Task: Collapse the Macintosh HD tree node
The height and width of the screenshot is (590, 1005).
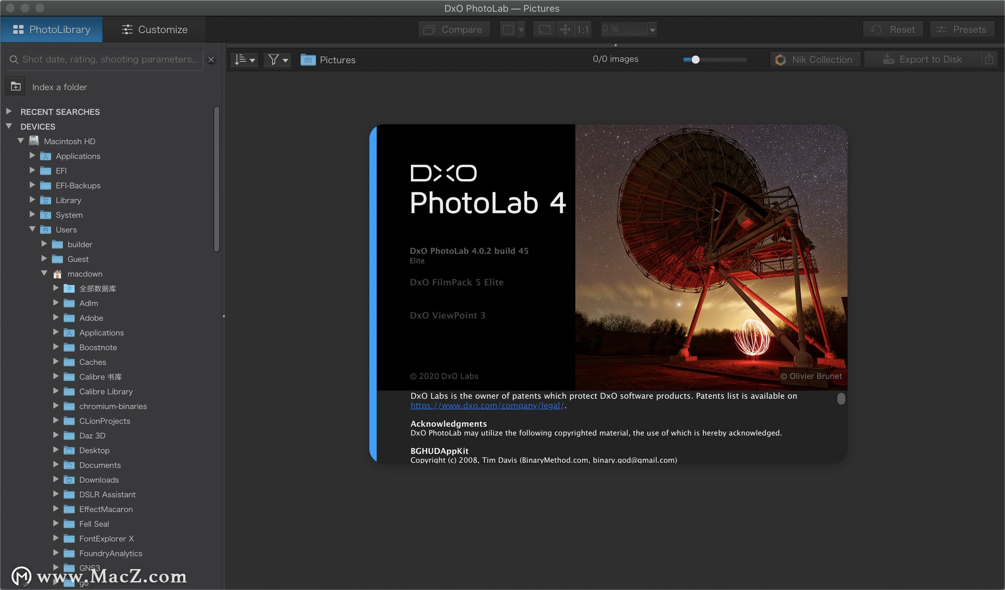Action: point(21,141)
